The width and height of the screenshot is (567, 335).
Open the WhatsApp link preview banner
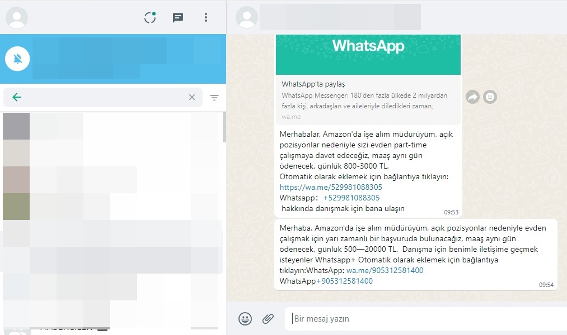click(368, 55)
